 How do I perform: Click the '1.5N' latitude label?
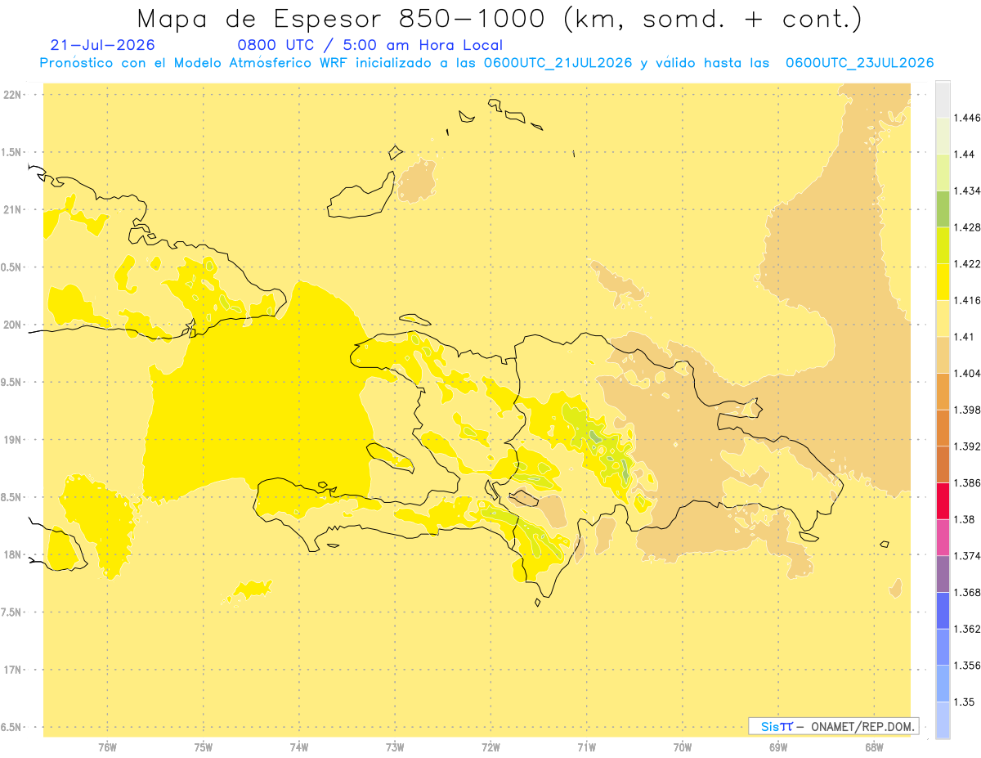pyautogui.click(x=12, y=152)
